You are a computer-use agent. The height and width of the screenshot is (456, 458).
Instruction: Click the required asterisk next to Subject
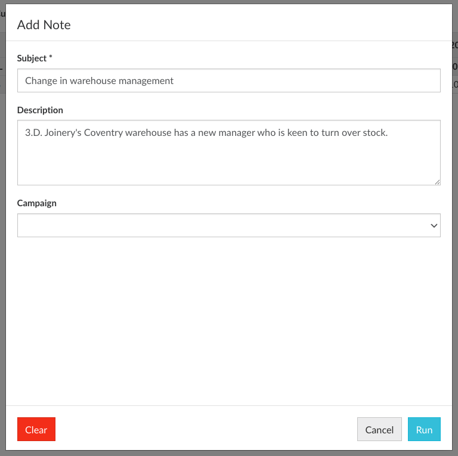coord(51,58)
